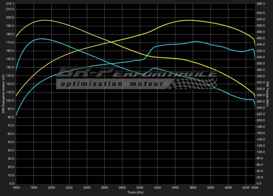Click the cyan torque curve peak near 1900 rpm

coord(41,39)
